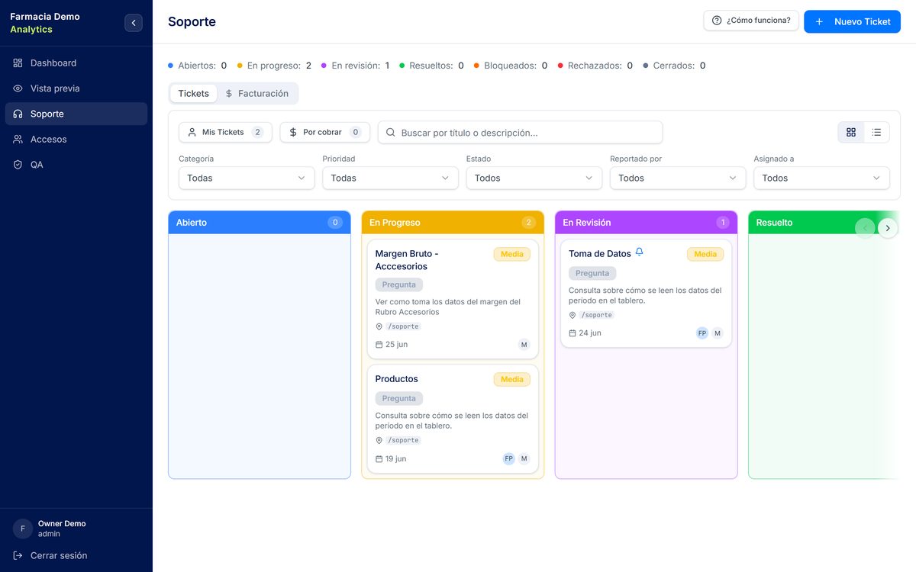Switch to the Facturación tab
The height and width of the screenshot is (572, 916).
(256, 93)
